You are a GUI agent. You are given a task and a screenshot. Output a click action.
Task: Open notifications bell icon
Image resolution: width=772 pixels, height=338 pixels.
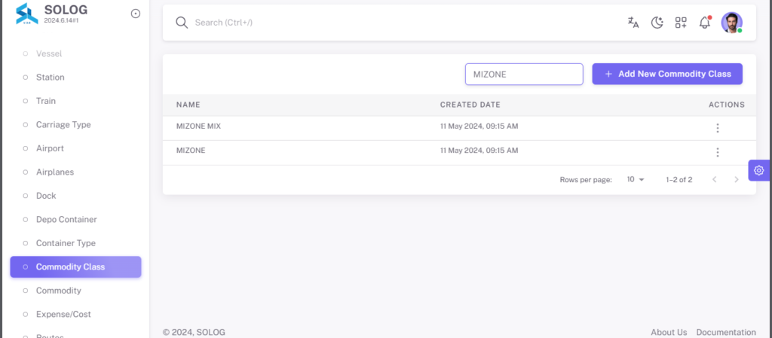pyautogui.click(x=705, y=23)
